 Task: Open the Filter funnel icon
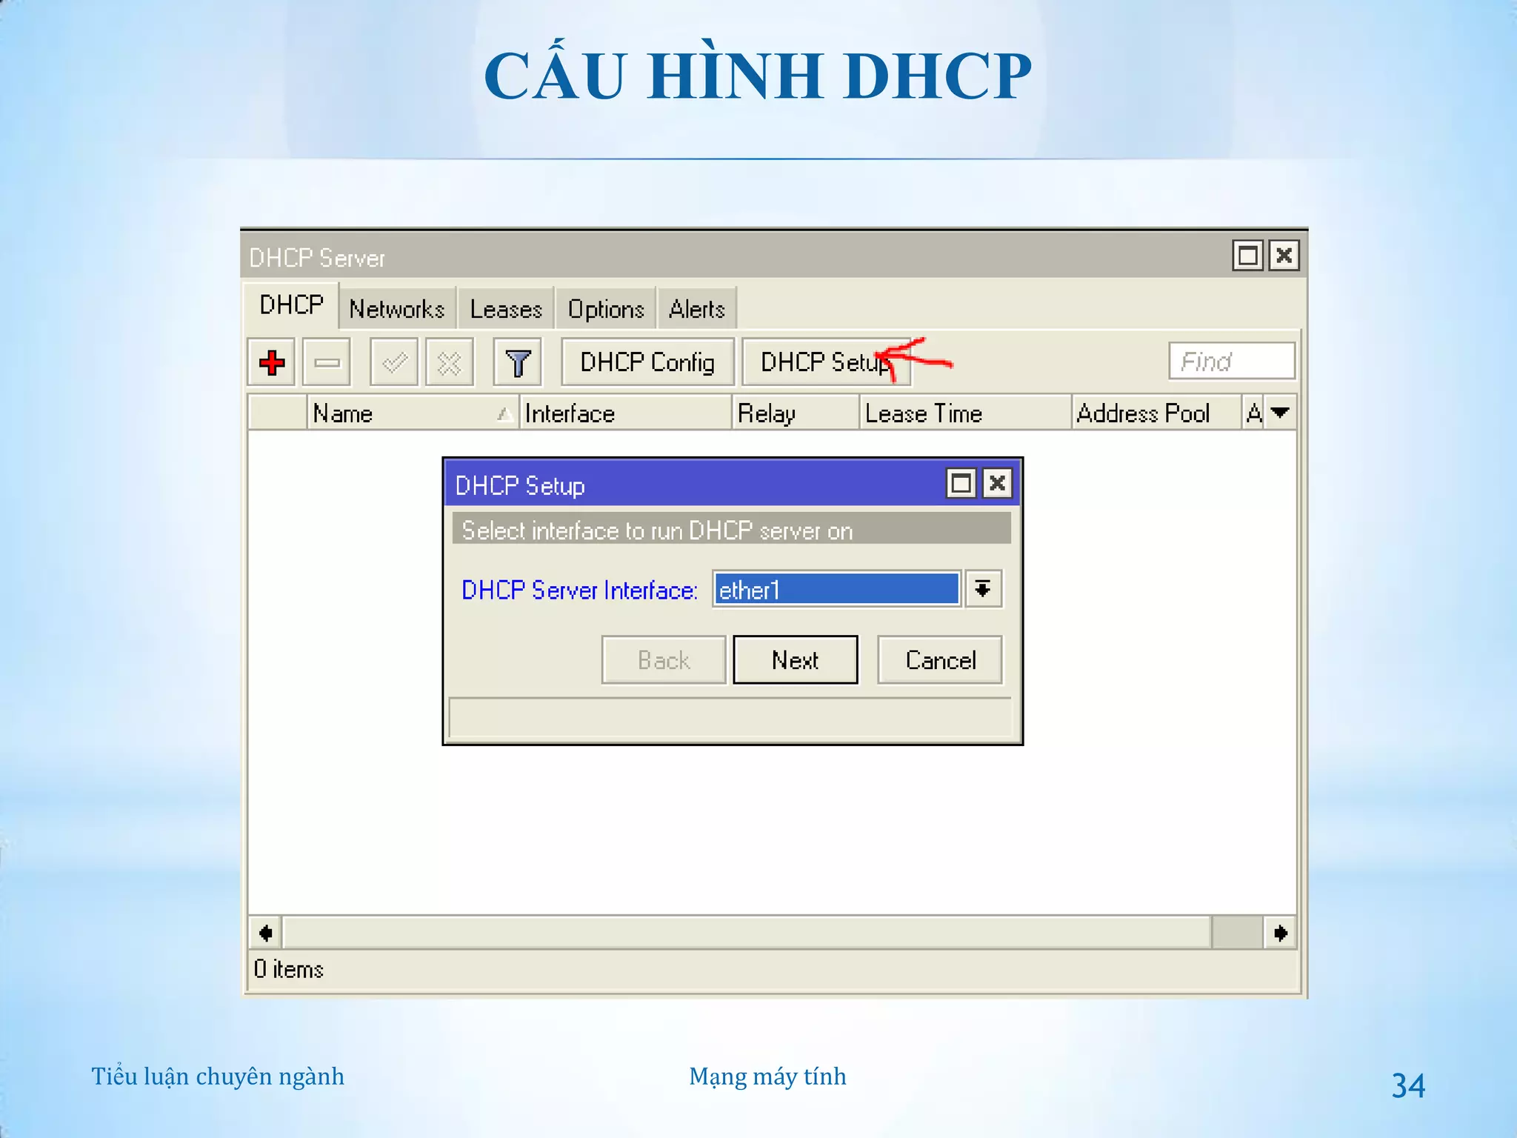[518, 362]
